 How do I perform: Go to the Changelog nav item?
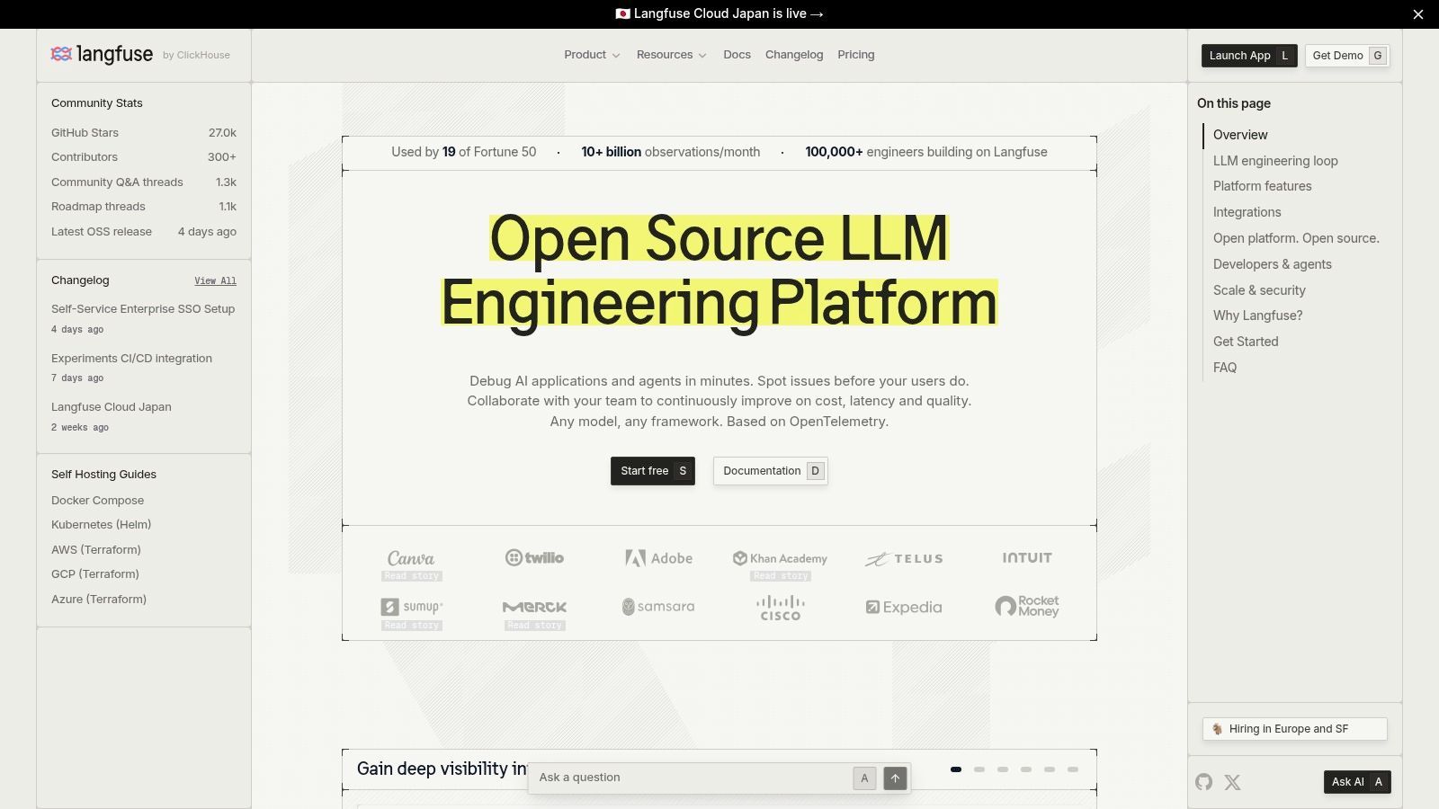point(794,55)
